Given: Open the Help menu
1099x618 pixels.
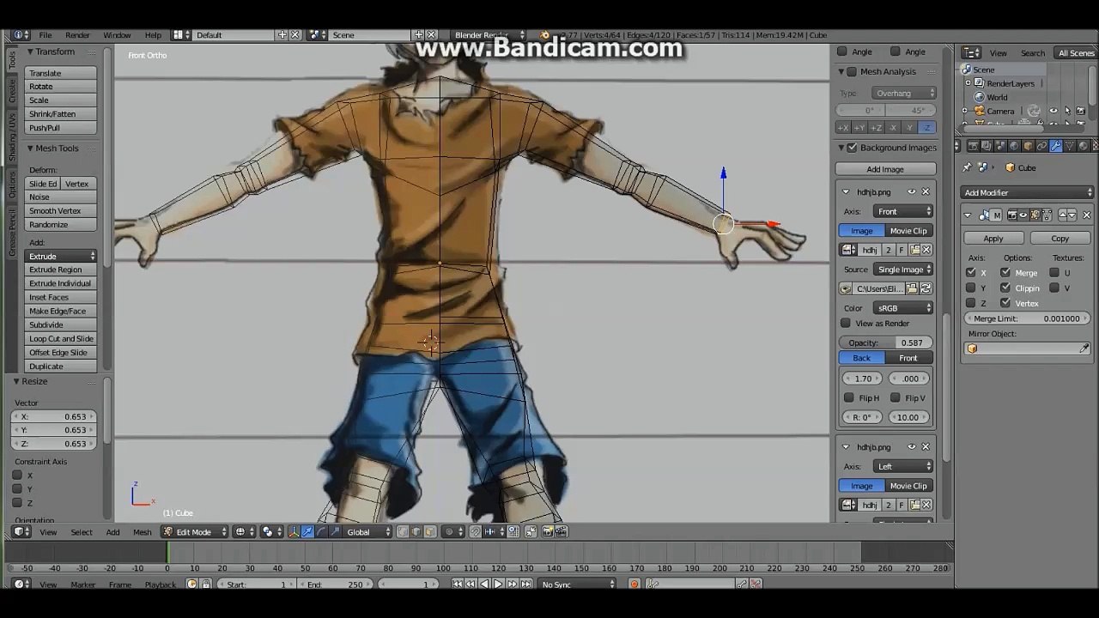Looking at the screenshot, I should point(153,35).
